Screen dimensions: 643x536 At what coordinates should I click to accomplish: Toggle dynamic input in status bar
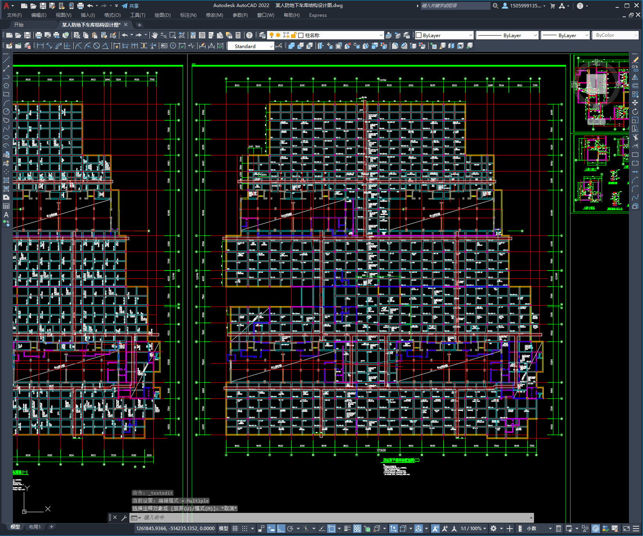[x=271, y=529]
